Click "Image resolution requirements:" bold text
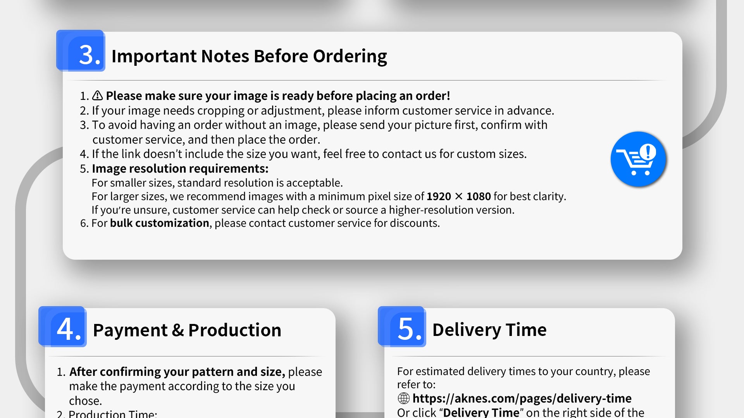 point(180,169)
